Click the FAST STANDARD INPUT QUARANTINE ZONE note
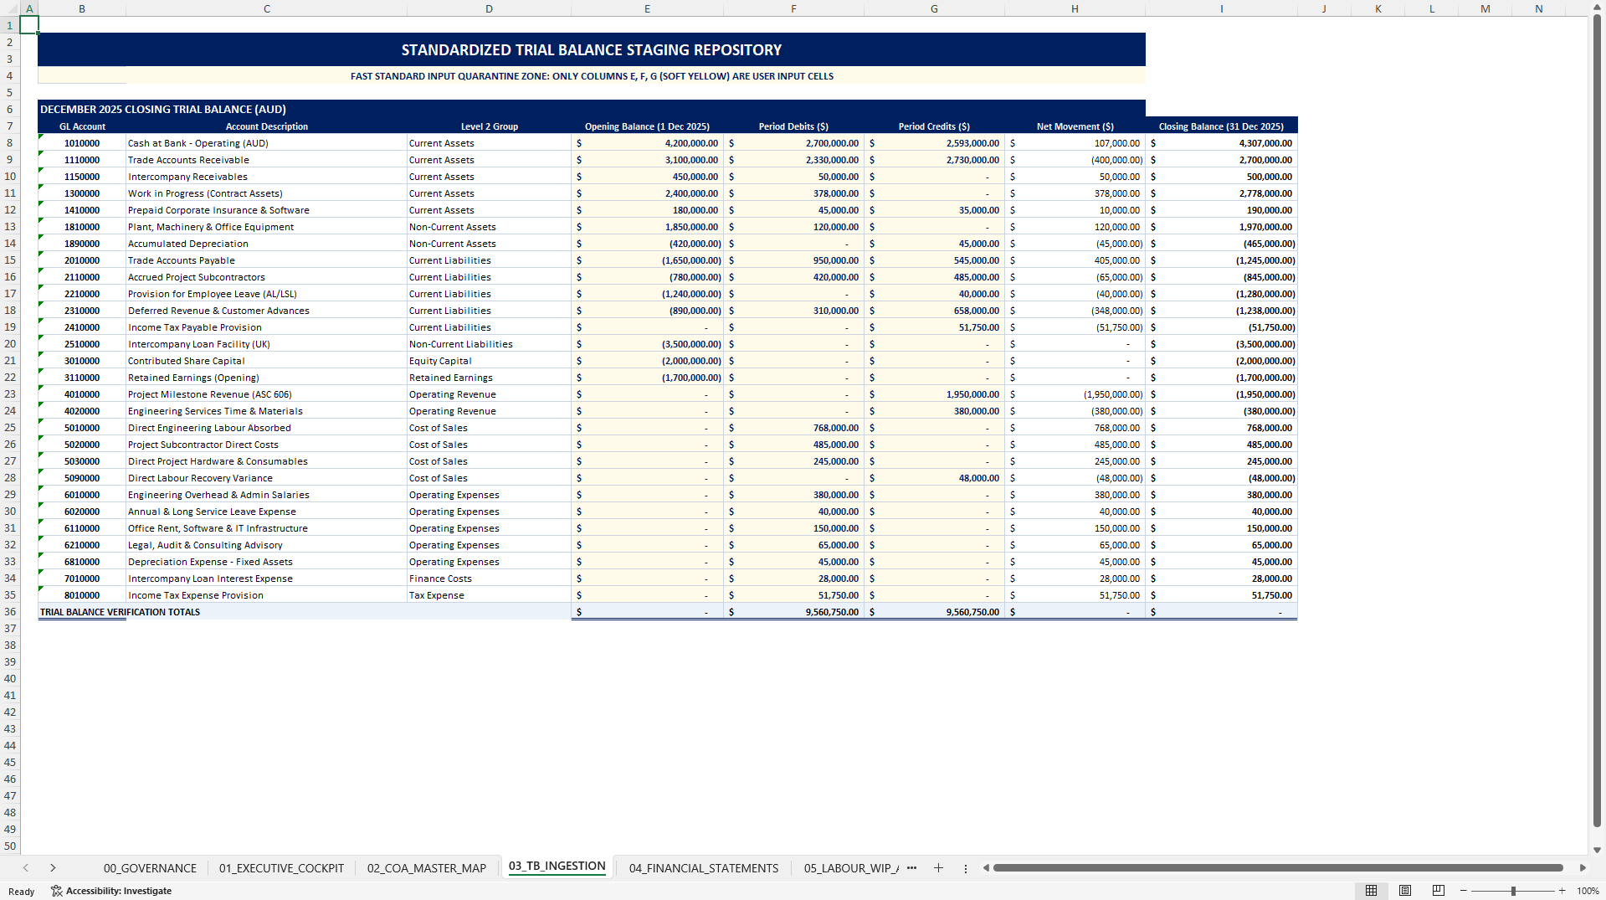 [x=592, y=76]
